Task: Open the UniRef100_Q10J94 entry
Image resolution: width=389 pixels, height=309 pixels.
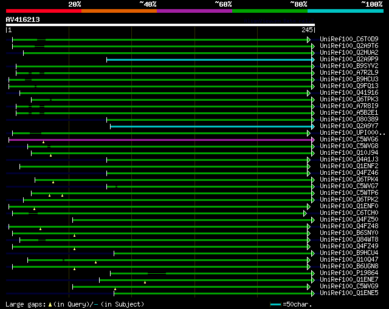Action: point(349,153)
